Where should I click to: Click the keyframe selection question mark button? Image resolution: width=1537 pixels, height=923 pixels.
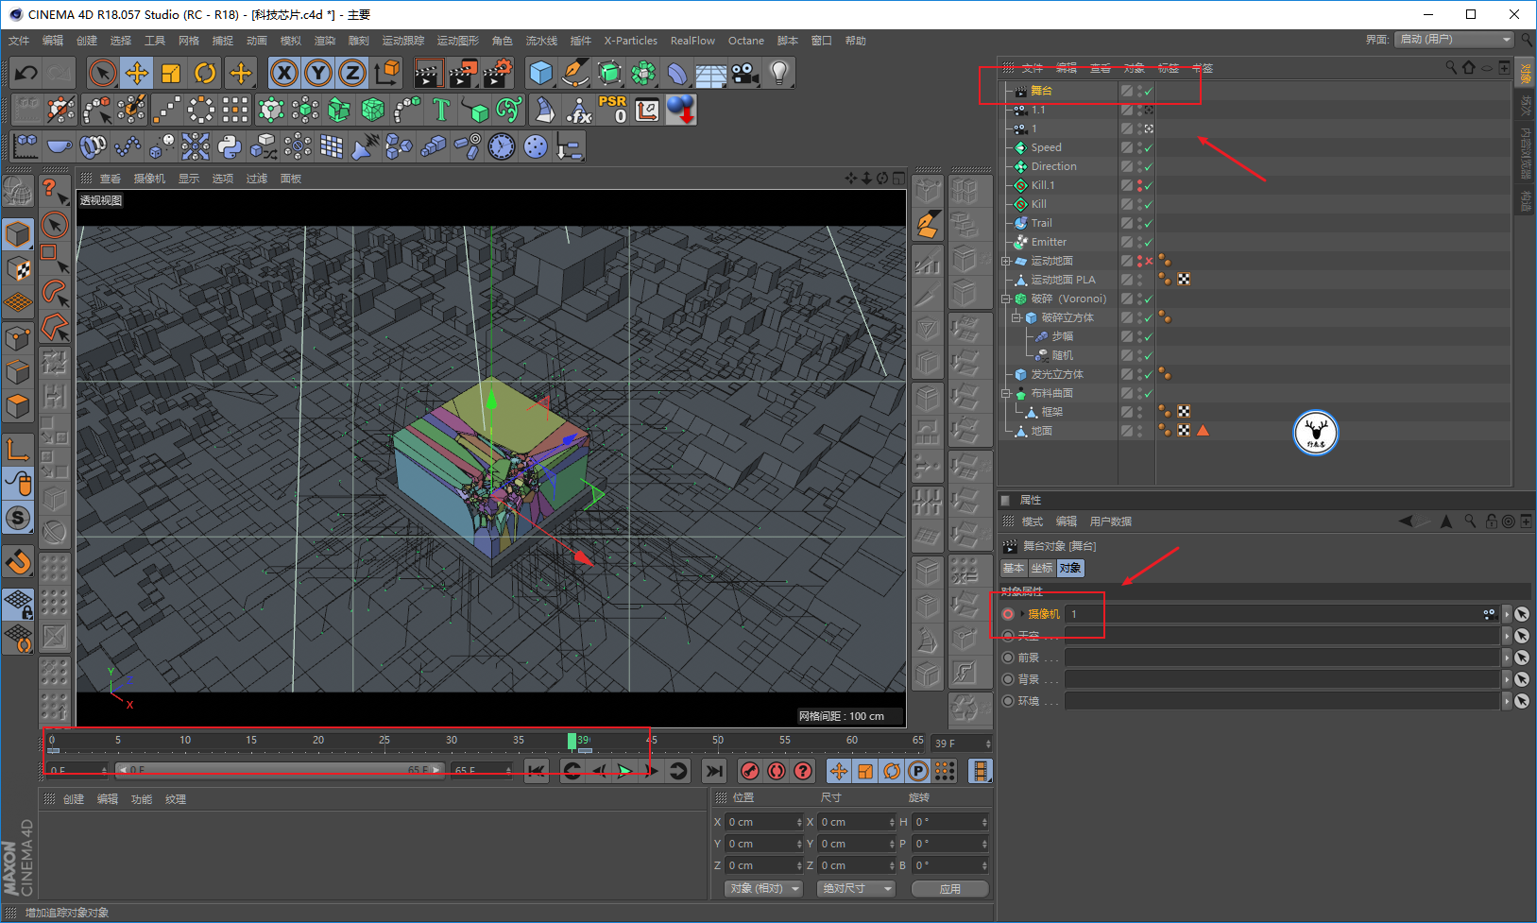click(x=803, y=771)
